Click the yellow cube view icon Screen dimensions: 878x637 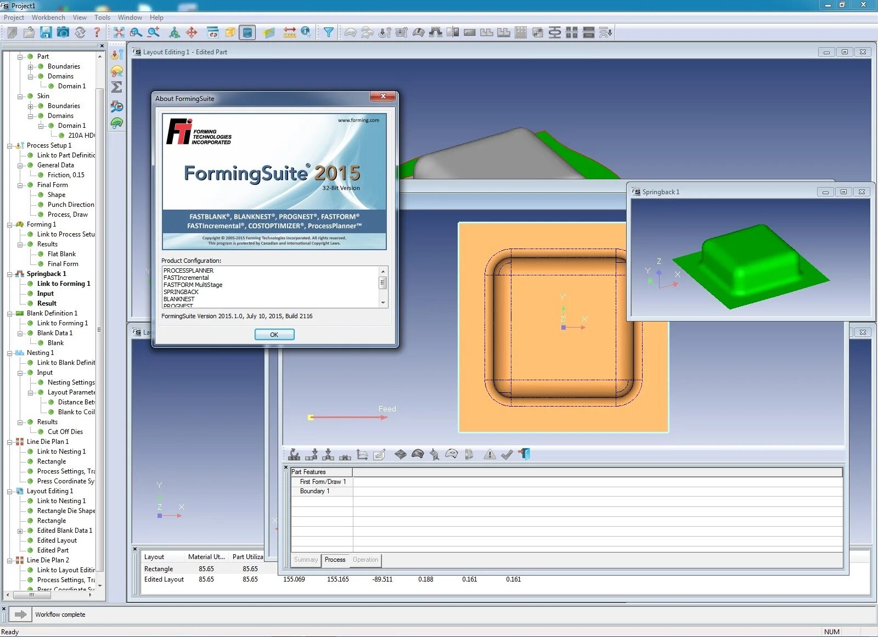[230, 32]
